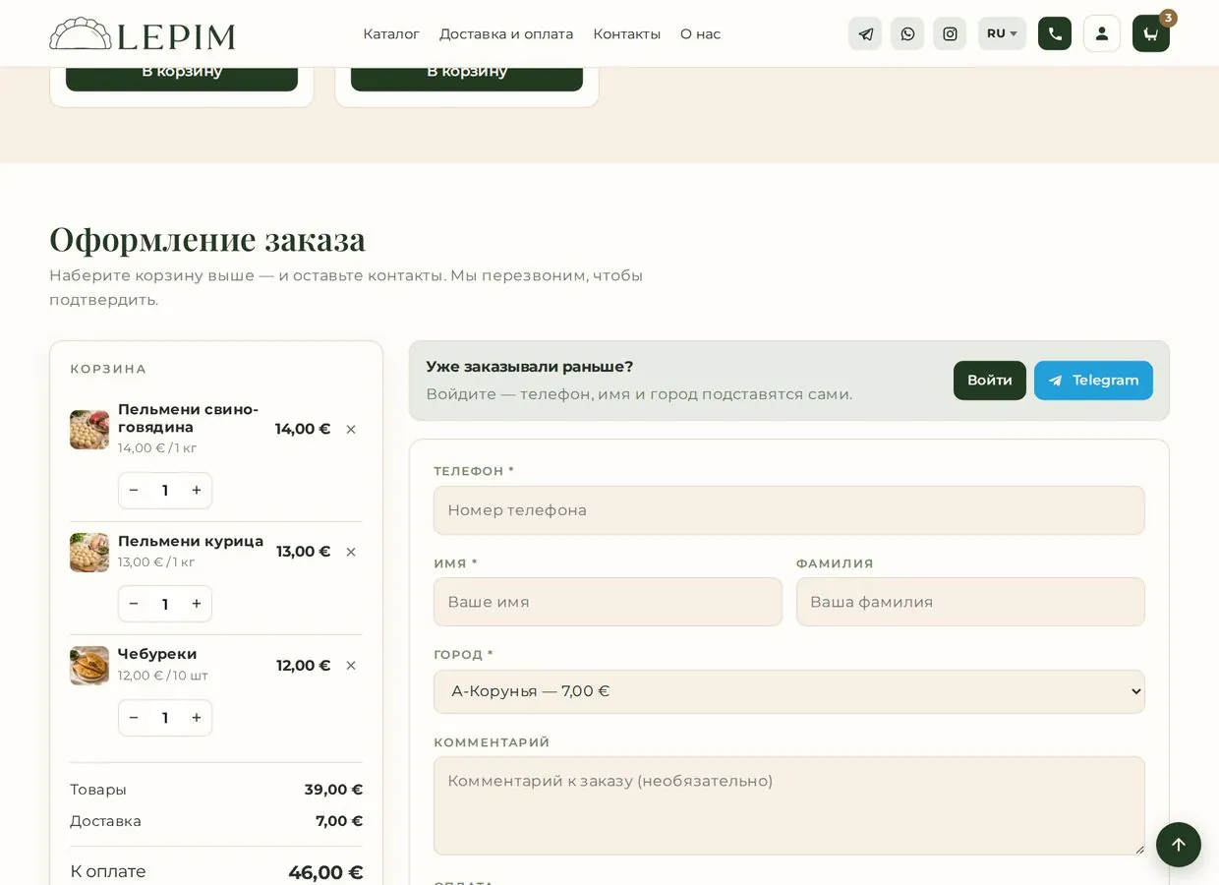This screenshot has width=1219, height=885.
Task: Decrease quantity of Пельмени курица
Action: tap(134, 604)
